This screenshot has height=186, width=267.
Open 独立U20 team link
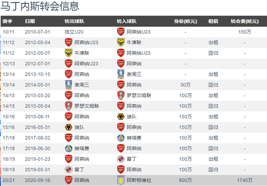[x=74, y=32]
